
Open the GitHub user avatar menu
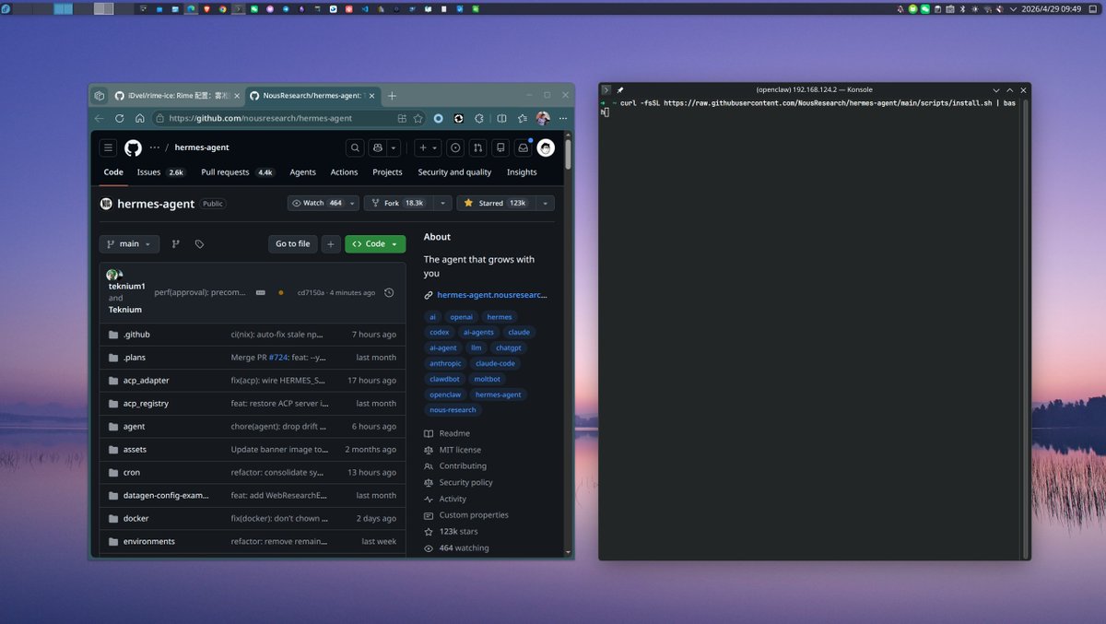(x=546, y=147)
